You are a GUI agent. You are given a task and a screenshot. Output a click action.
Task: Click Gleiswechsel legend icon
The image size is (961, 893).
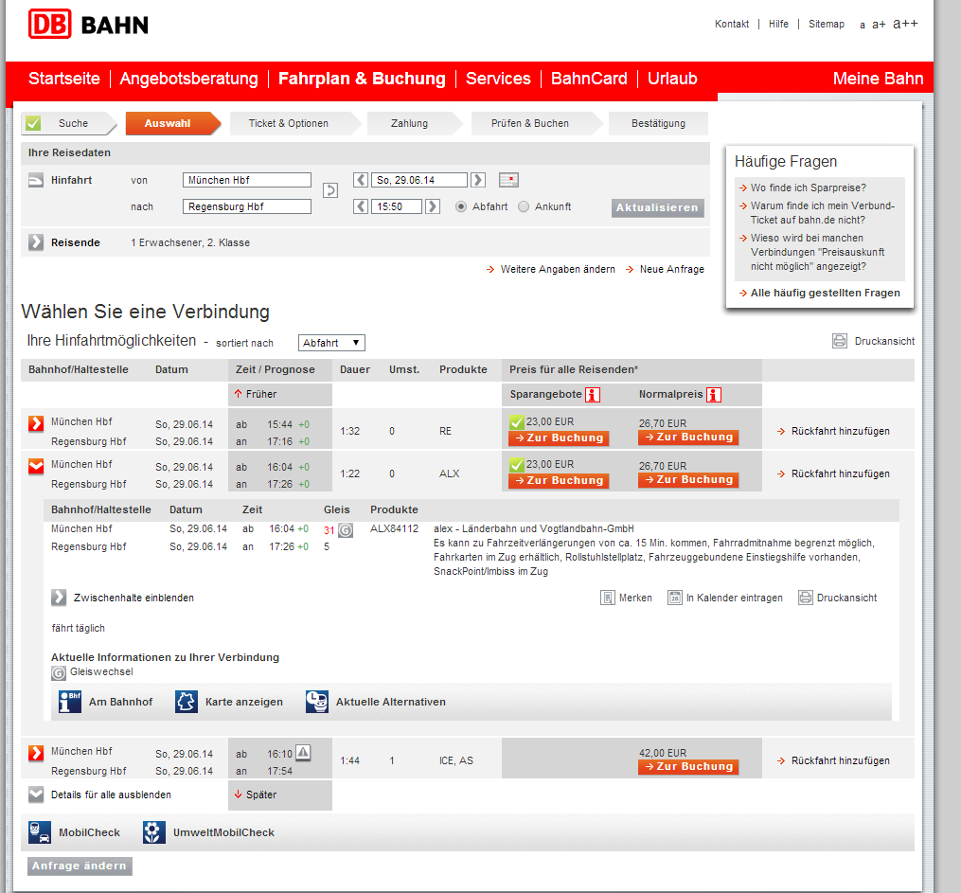[58, 673]
